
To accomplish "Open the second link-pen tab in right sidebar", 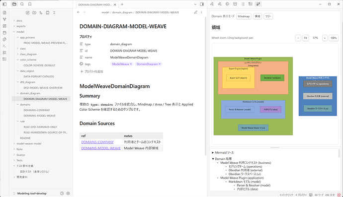I will [x=220, y=4].
